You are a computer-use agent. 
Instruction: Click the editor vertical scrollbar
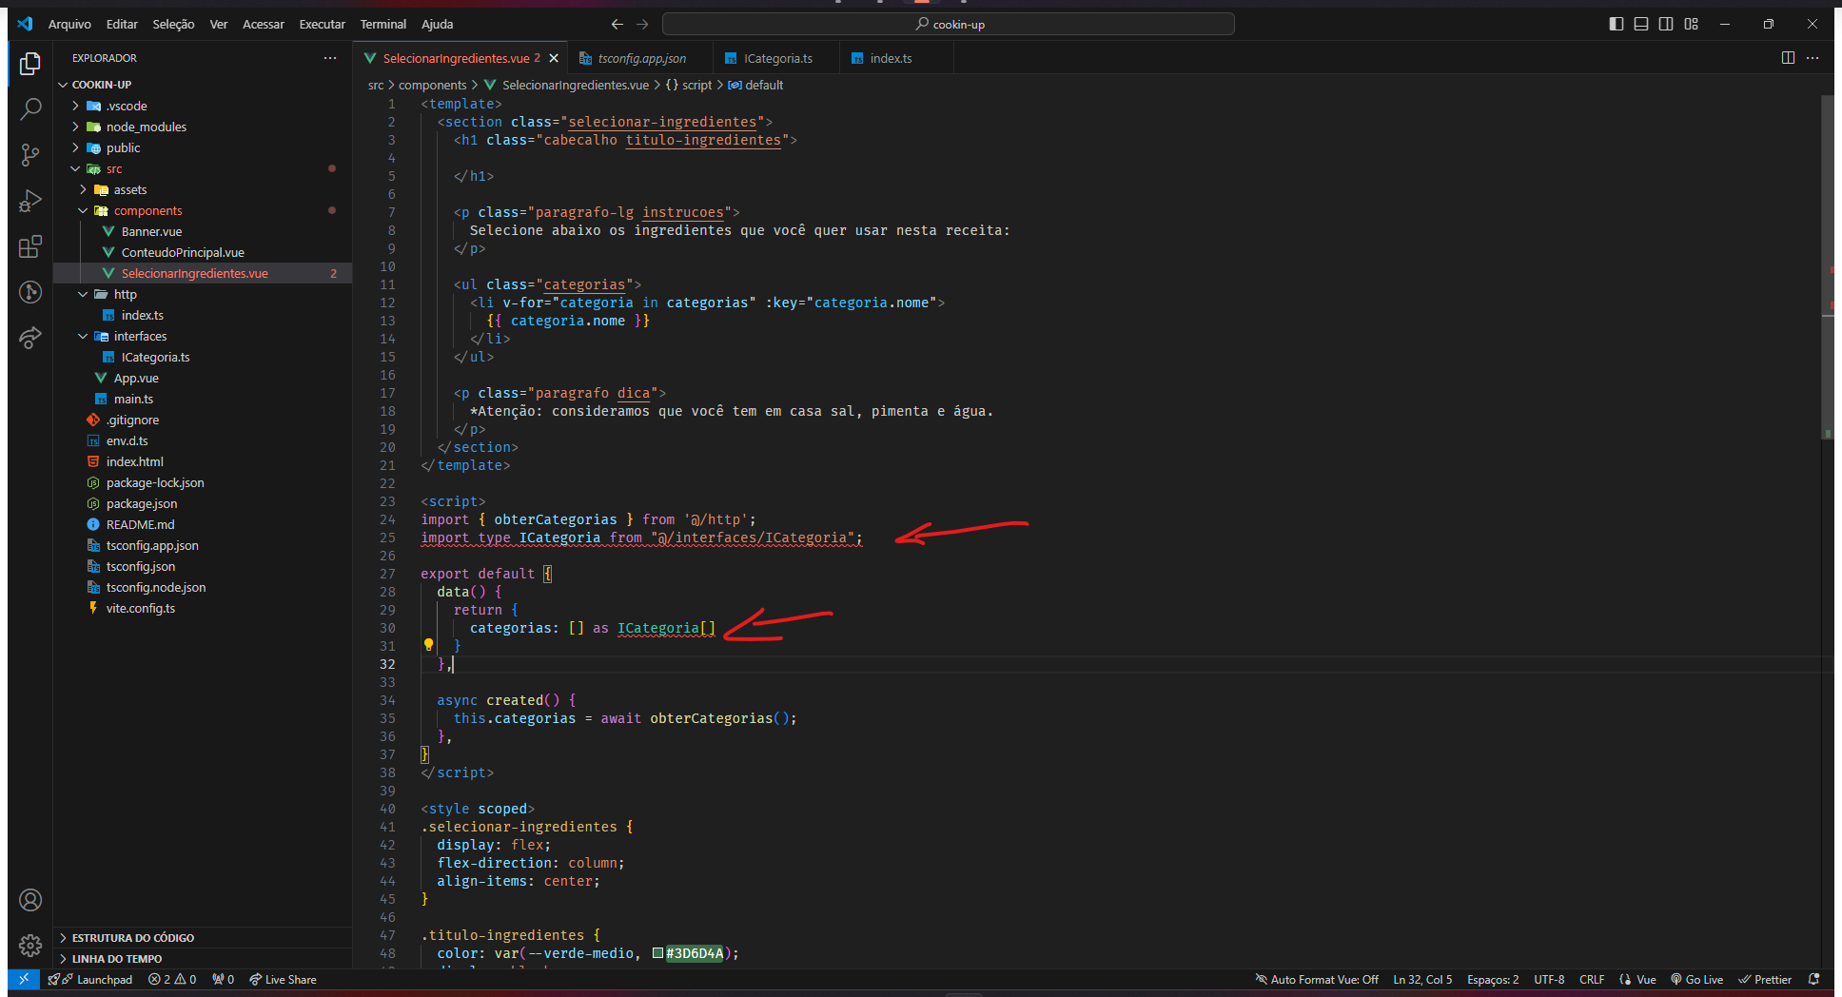tap(1828, 266)
